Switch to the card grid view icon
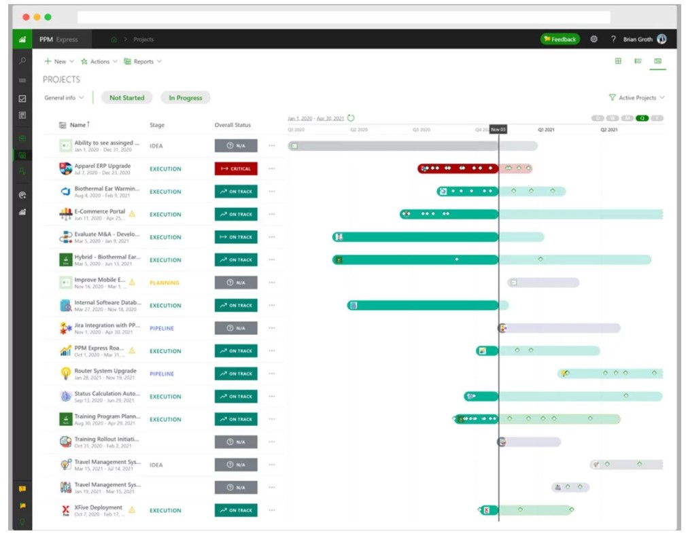 pyautogui.click(x=618, y=61)
